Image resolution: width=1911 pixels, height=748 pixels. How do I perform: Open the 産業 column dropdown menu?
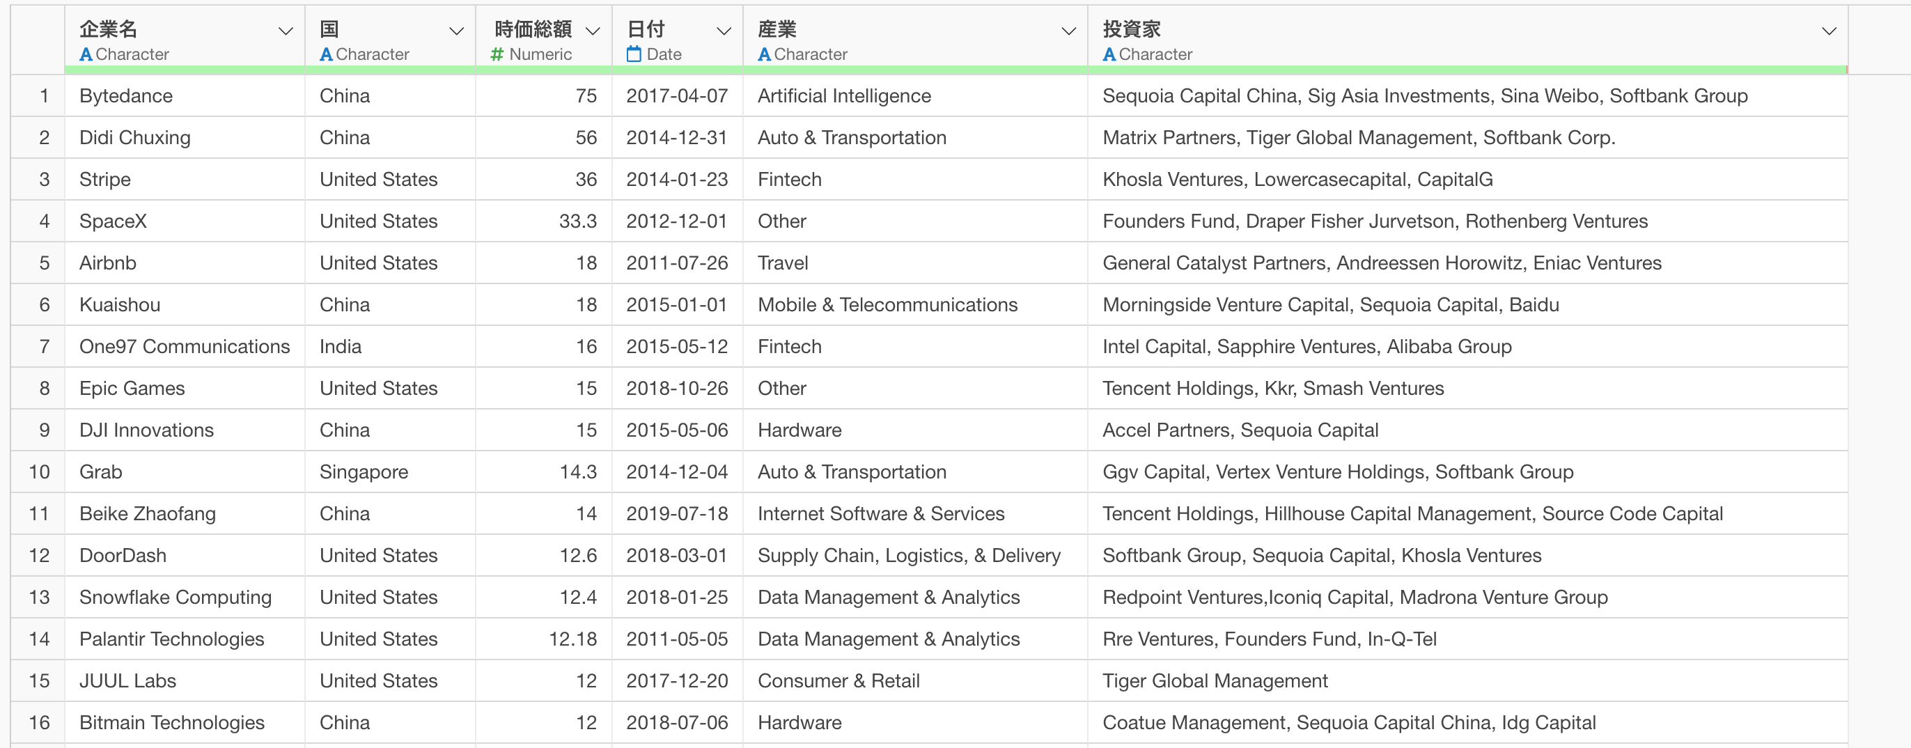coord(1068,31)
